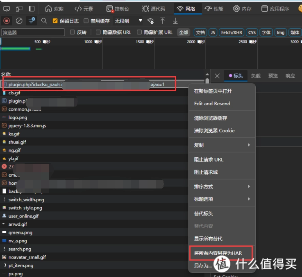Select the jquery-1.8.3.min.js request
Screen dimensions: 302x277
point(27,125)
